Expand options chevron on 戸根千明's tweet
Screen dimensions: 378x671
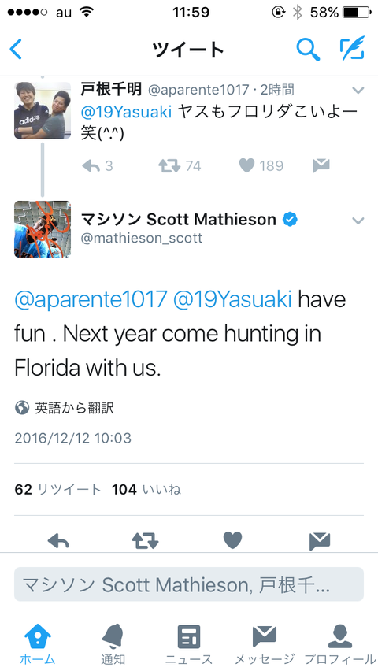point(358,91)
